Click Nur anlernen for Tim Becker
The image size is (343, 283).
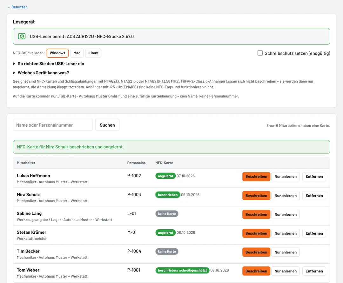[286, 252]
